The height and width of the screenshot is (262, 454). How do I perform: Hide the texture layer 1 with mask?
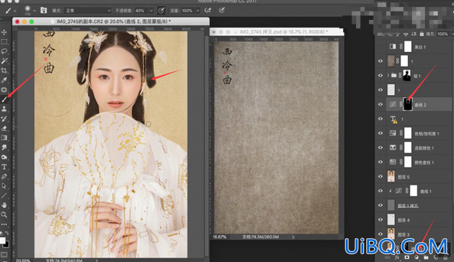click(x=381, y=61)
